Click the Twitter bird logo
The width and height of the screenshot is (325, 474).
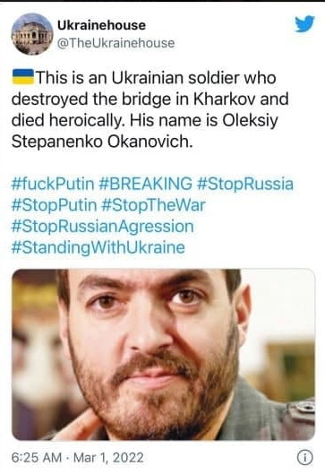304,23
